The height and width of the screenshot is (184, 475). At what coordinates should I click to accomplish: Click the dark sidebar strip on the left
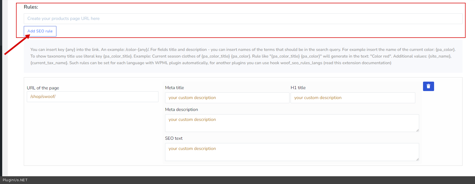coord(1,83)
